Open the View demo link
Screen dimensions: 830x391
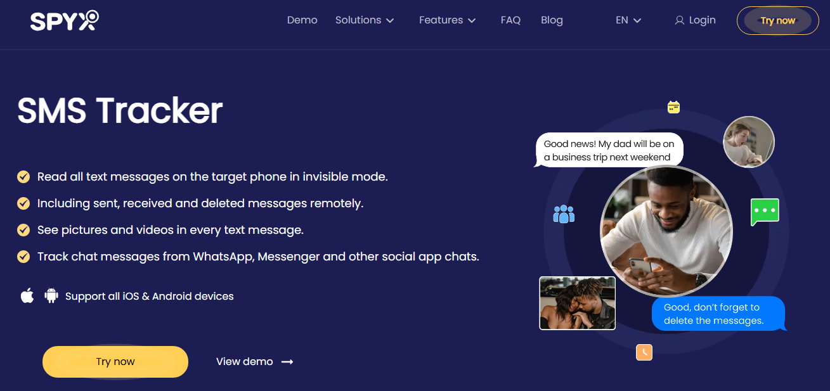(x=254, y=362)
